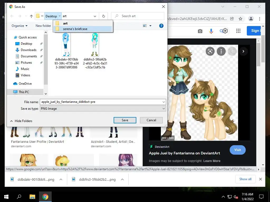Open Chrome's three-dot menu
270x202 pixels.
259,19
